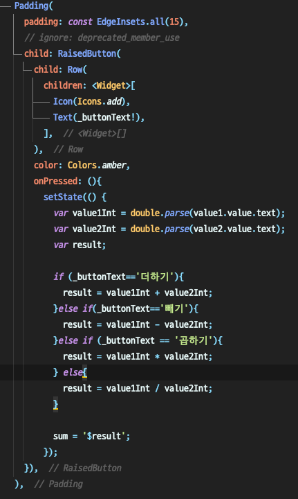Click the '/' operator in result line
Image resolution: width=298 pixels, height=499 pixels.
[157, 388]
